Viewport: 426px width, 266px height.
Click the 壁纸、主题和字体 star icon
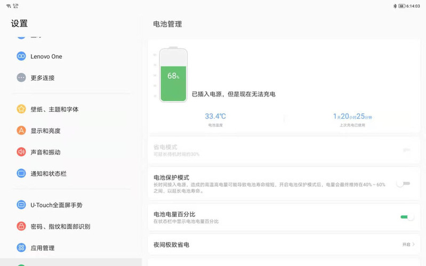(21, 109)
